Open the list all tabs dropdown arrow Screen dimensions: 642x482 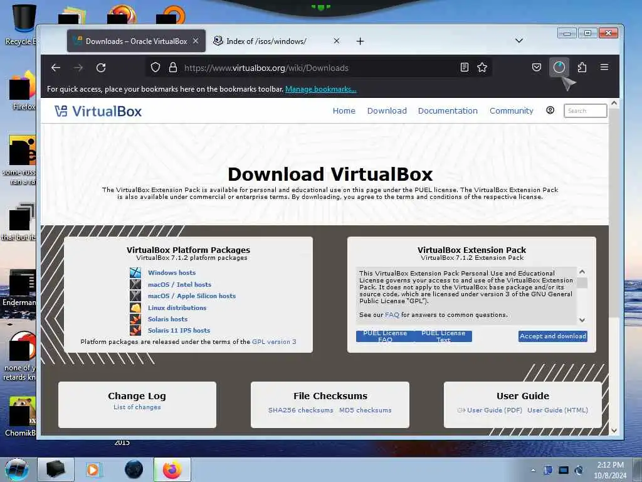[518, 41]
